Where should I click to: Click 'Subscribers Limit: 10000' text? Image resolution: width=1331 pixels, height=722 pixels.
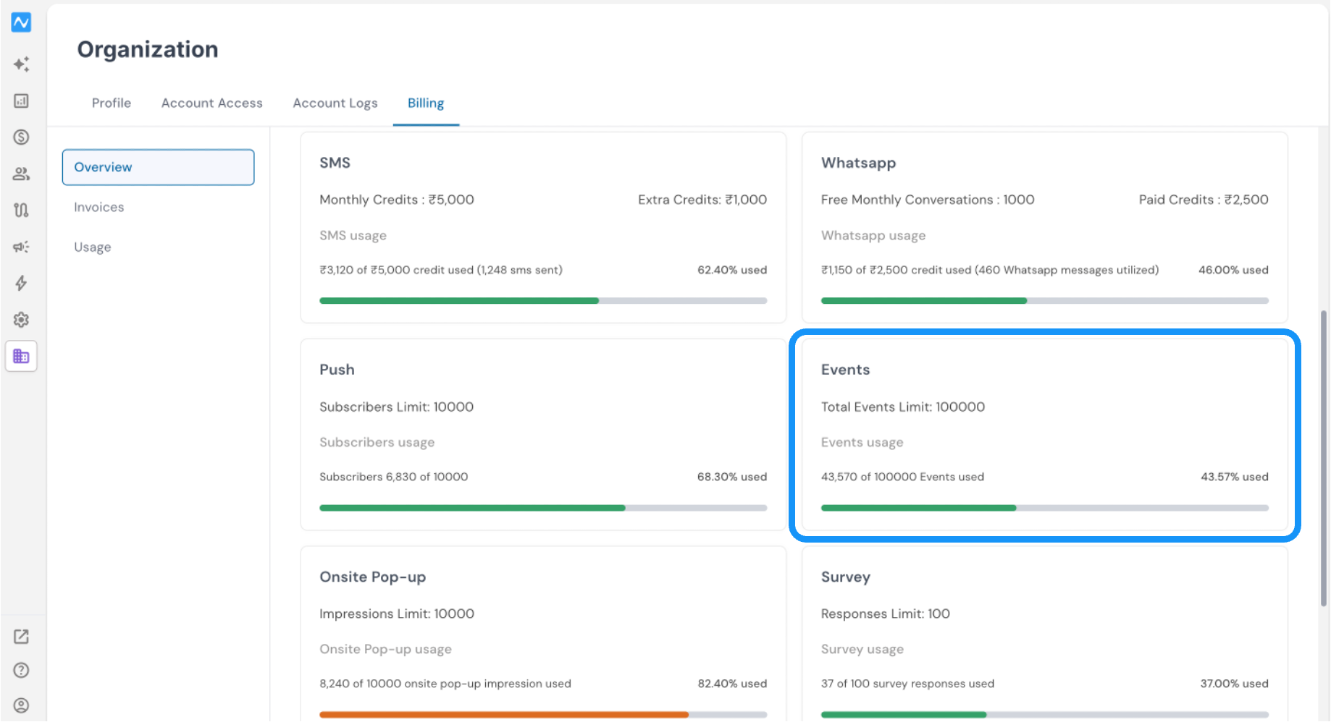pos(397,407)
